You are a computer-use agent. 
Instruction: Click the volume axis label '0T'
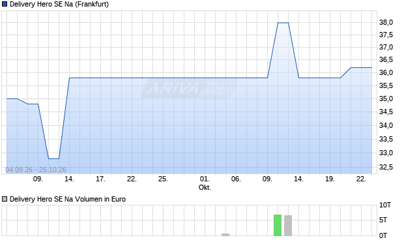point(383,235)
